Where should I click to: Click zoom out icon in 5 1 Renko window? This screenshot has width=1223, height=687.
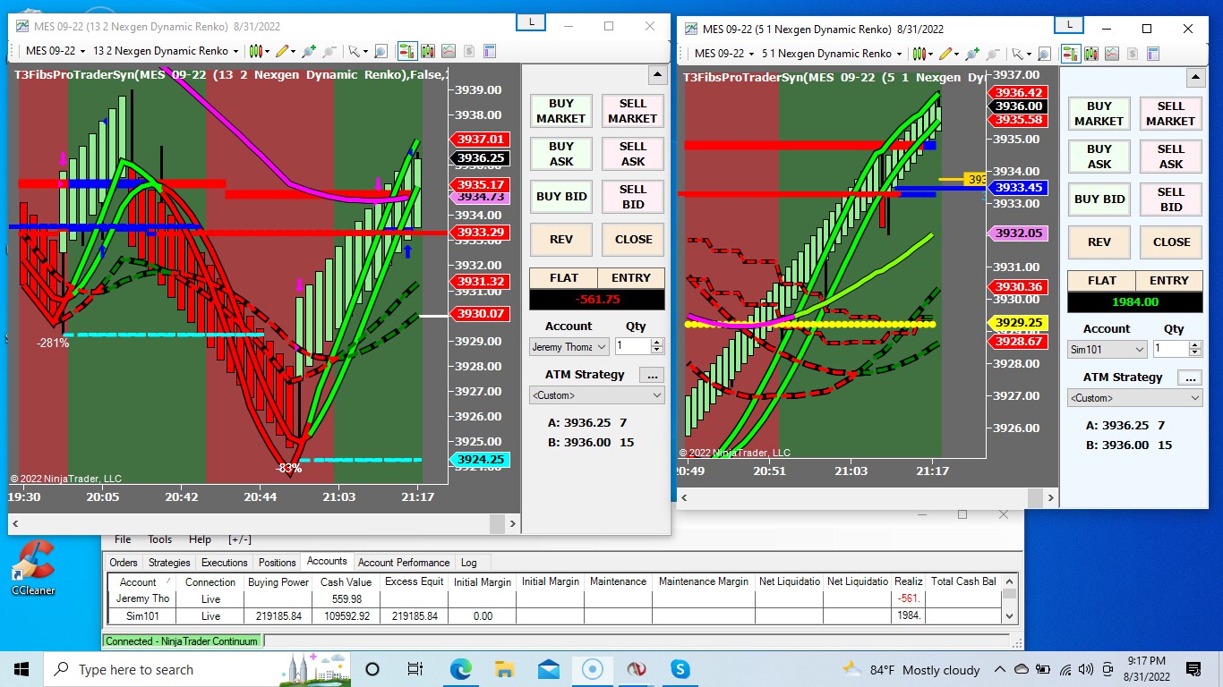[993, 54]
